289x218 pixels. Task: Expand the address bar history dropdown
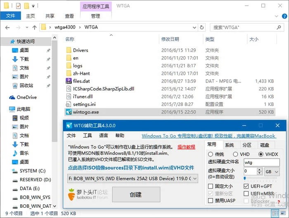tap(194, 28)
